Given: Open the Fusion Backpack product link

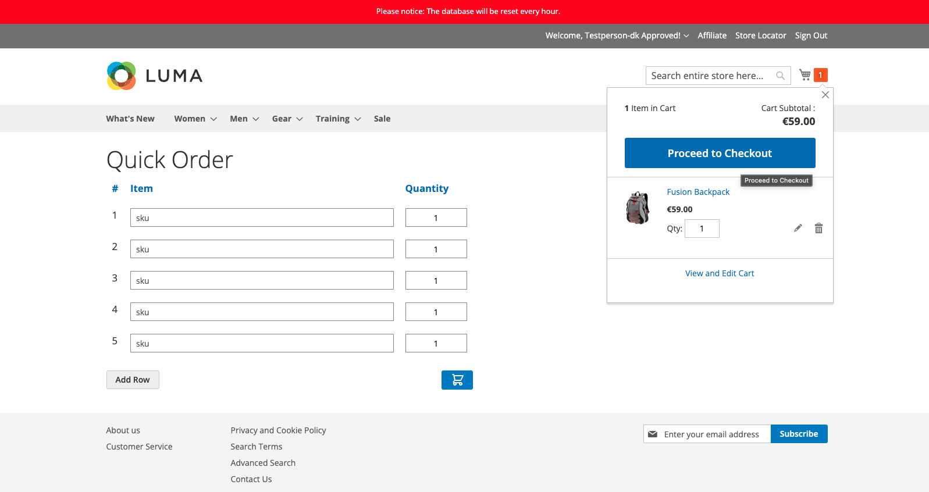Looking at the screenshot, I should point(698,192).
